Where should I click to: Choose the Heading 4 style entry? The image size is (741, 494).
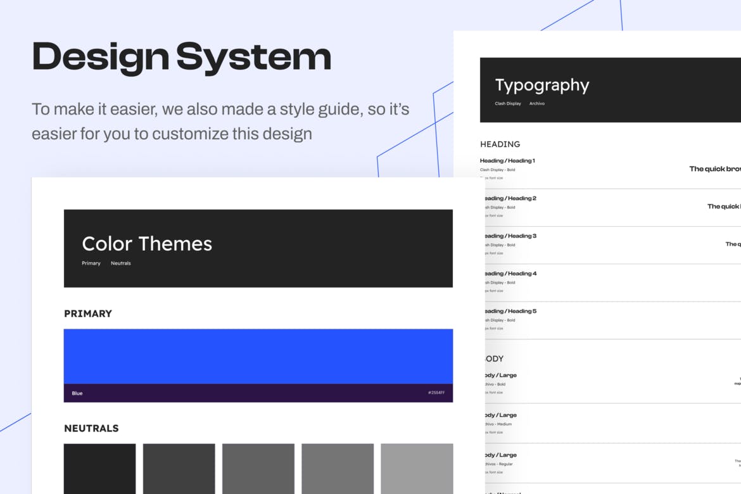510,274
